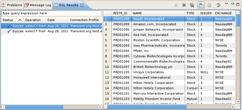Select the SQL Results tab
The image size is (242, 110).
click(69, 5)
